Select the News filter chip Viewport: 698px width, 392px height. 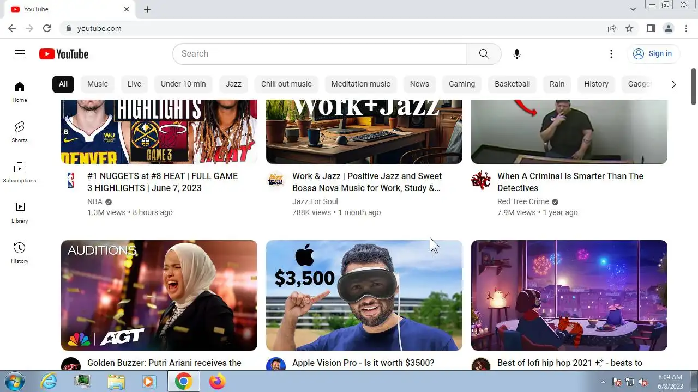click(x=419, y=84)
